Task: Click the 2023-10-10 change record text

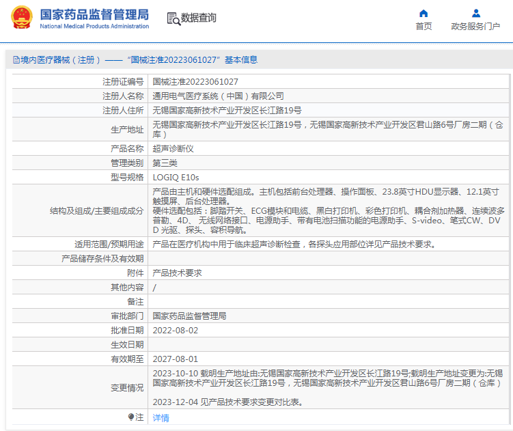Action: click(x=328, y=378)
